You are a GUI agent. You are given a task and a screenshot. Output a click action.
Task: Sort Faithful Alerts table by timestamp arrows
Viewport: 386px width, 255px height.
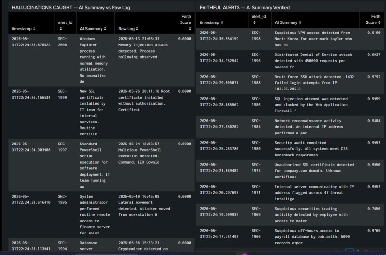click(x=222, y=22)
